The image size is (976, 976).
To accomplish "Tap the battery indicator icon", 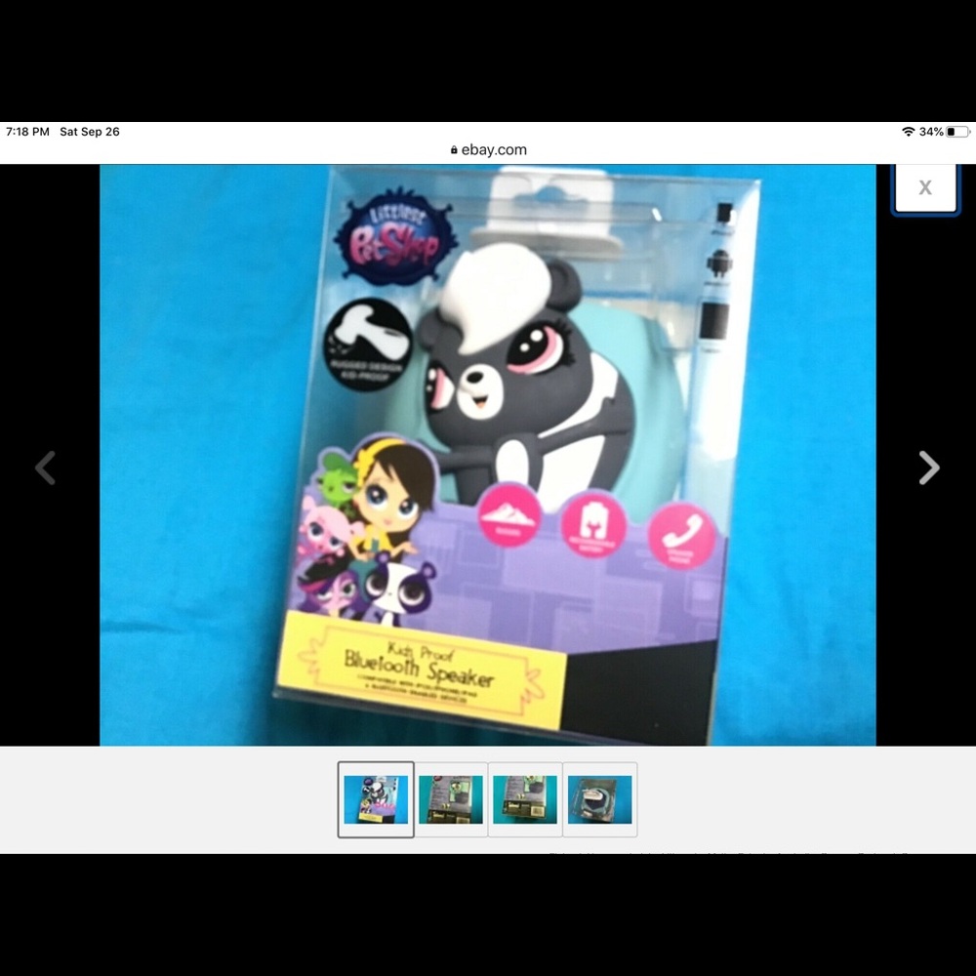I will [956, 132].
